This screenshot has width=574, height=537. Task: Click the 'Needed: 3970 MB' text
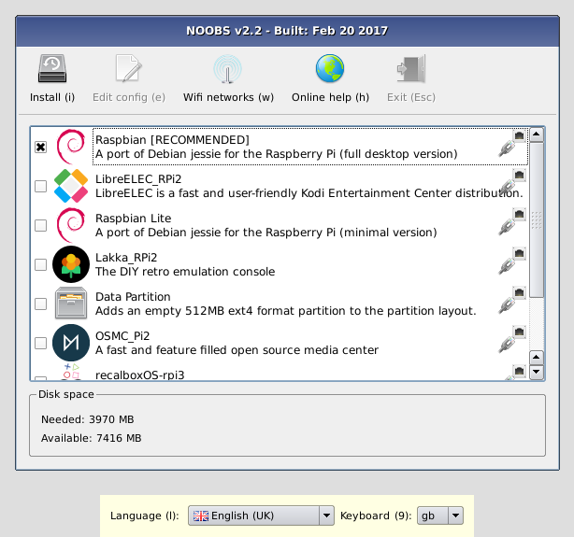click(88, 419)
